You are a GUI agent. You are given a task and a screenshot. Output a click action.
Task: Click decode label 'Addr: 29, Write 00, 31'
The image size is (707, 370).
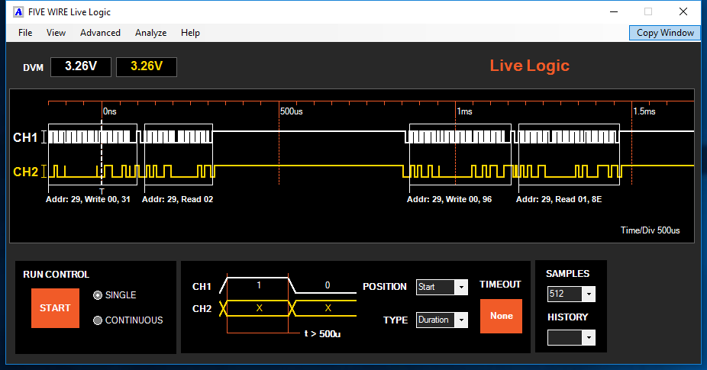88,199
